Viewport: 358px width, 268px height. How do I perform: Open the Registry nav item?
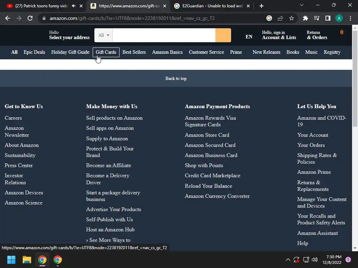tap(332, 52)
